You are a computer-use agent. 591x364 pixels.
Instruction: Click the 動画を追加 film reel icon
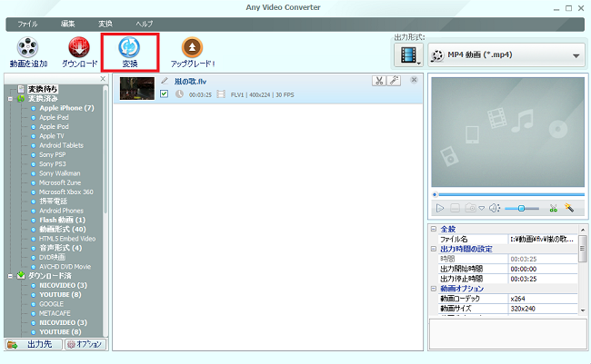tap(28, 47)
